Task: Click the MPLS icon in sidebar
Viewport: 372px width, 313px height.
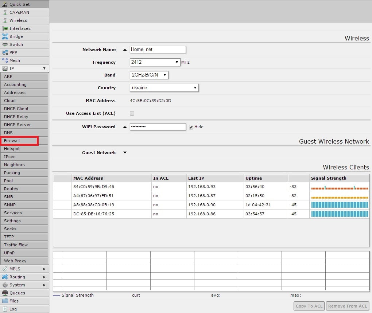Action: (x=5, y=269)
